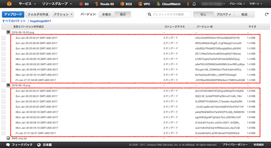
Task: Click the アップロード button
Action: (x=13, y=15)
